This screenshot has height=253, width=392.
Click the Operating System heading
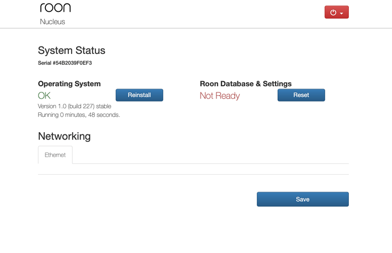(69, 83)
